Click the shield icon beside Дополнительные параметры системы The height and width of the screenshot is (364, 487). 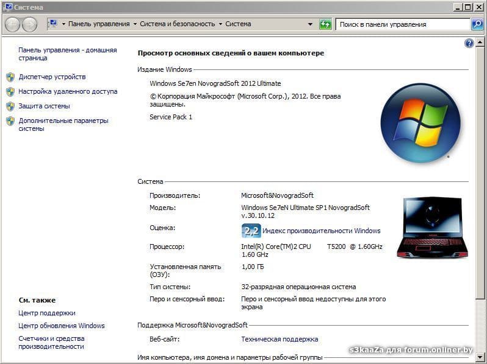(x=10, y=121)
